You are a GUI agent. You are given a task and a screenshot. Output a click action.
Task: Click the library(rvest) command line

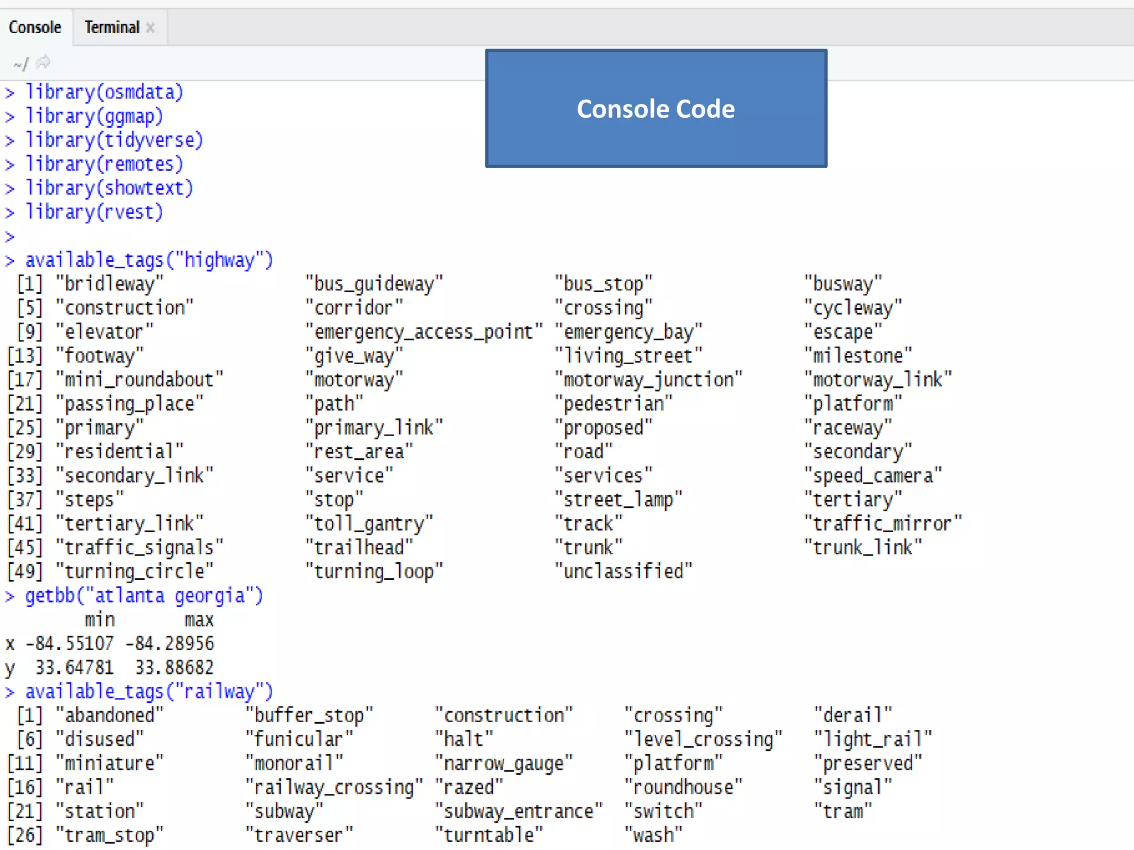pos(95,212)
